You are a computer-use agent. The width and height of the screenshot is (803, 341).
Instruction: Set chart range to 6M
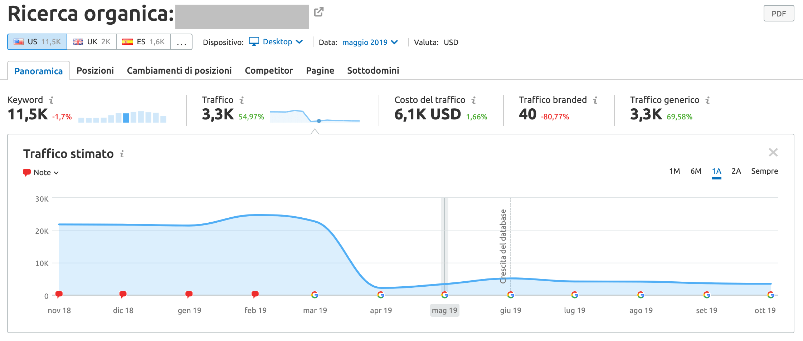point(696,171)
